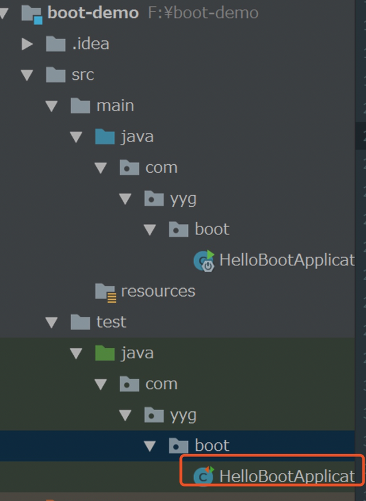
Task: Click the blue main java sources root icon
Action: 104,136
